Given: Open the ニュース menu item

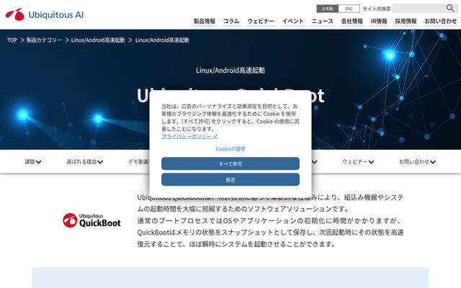Looking at the screenshot, I should pyautogui.click(x=323, y=21).
